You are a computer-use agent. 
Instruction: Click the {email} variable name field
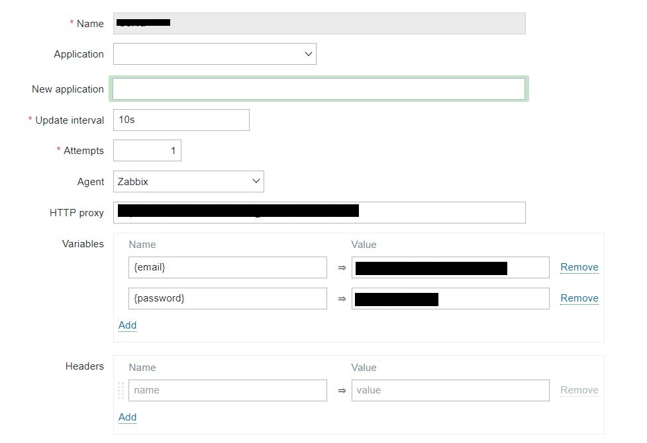(x=227, y=268)
